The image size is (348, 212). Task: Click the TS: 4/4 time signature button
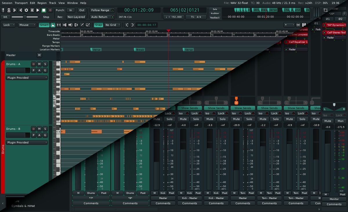tap(196, 17)
